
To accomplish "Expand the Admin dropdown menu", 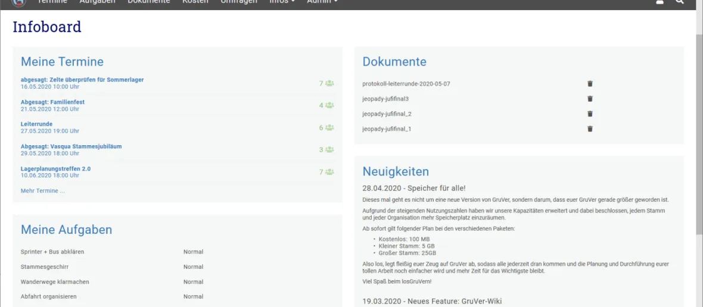I will [322, 2].
